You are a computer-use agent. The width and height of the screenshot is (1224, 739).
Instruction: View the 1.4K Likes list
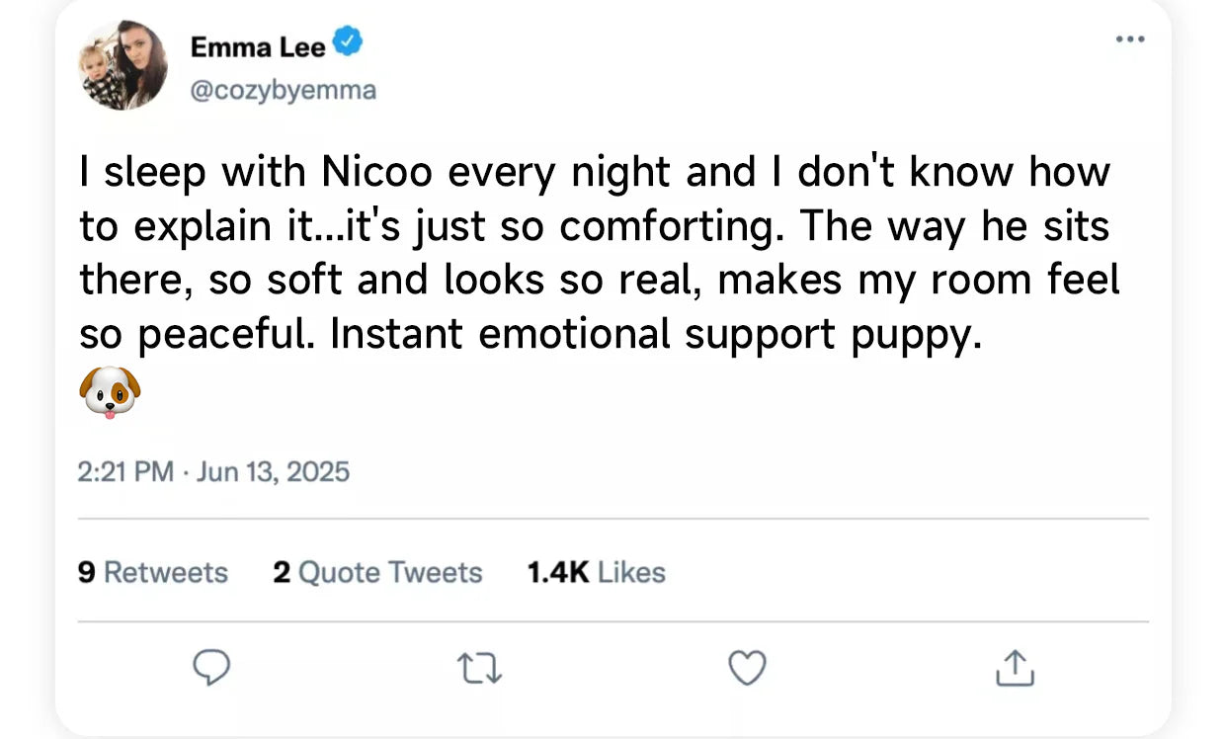[597, 572]
